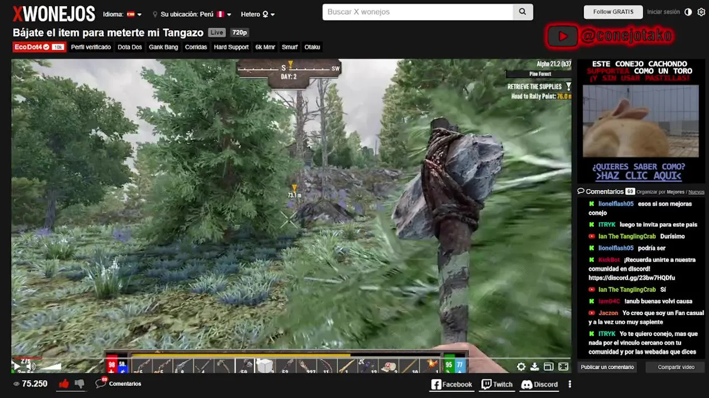The height and width of the screenshot is (398, 709).
Task: Select the Corridas tag
Action: click(x=196, y=47)
